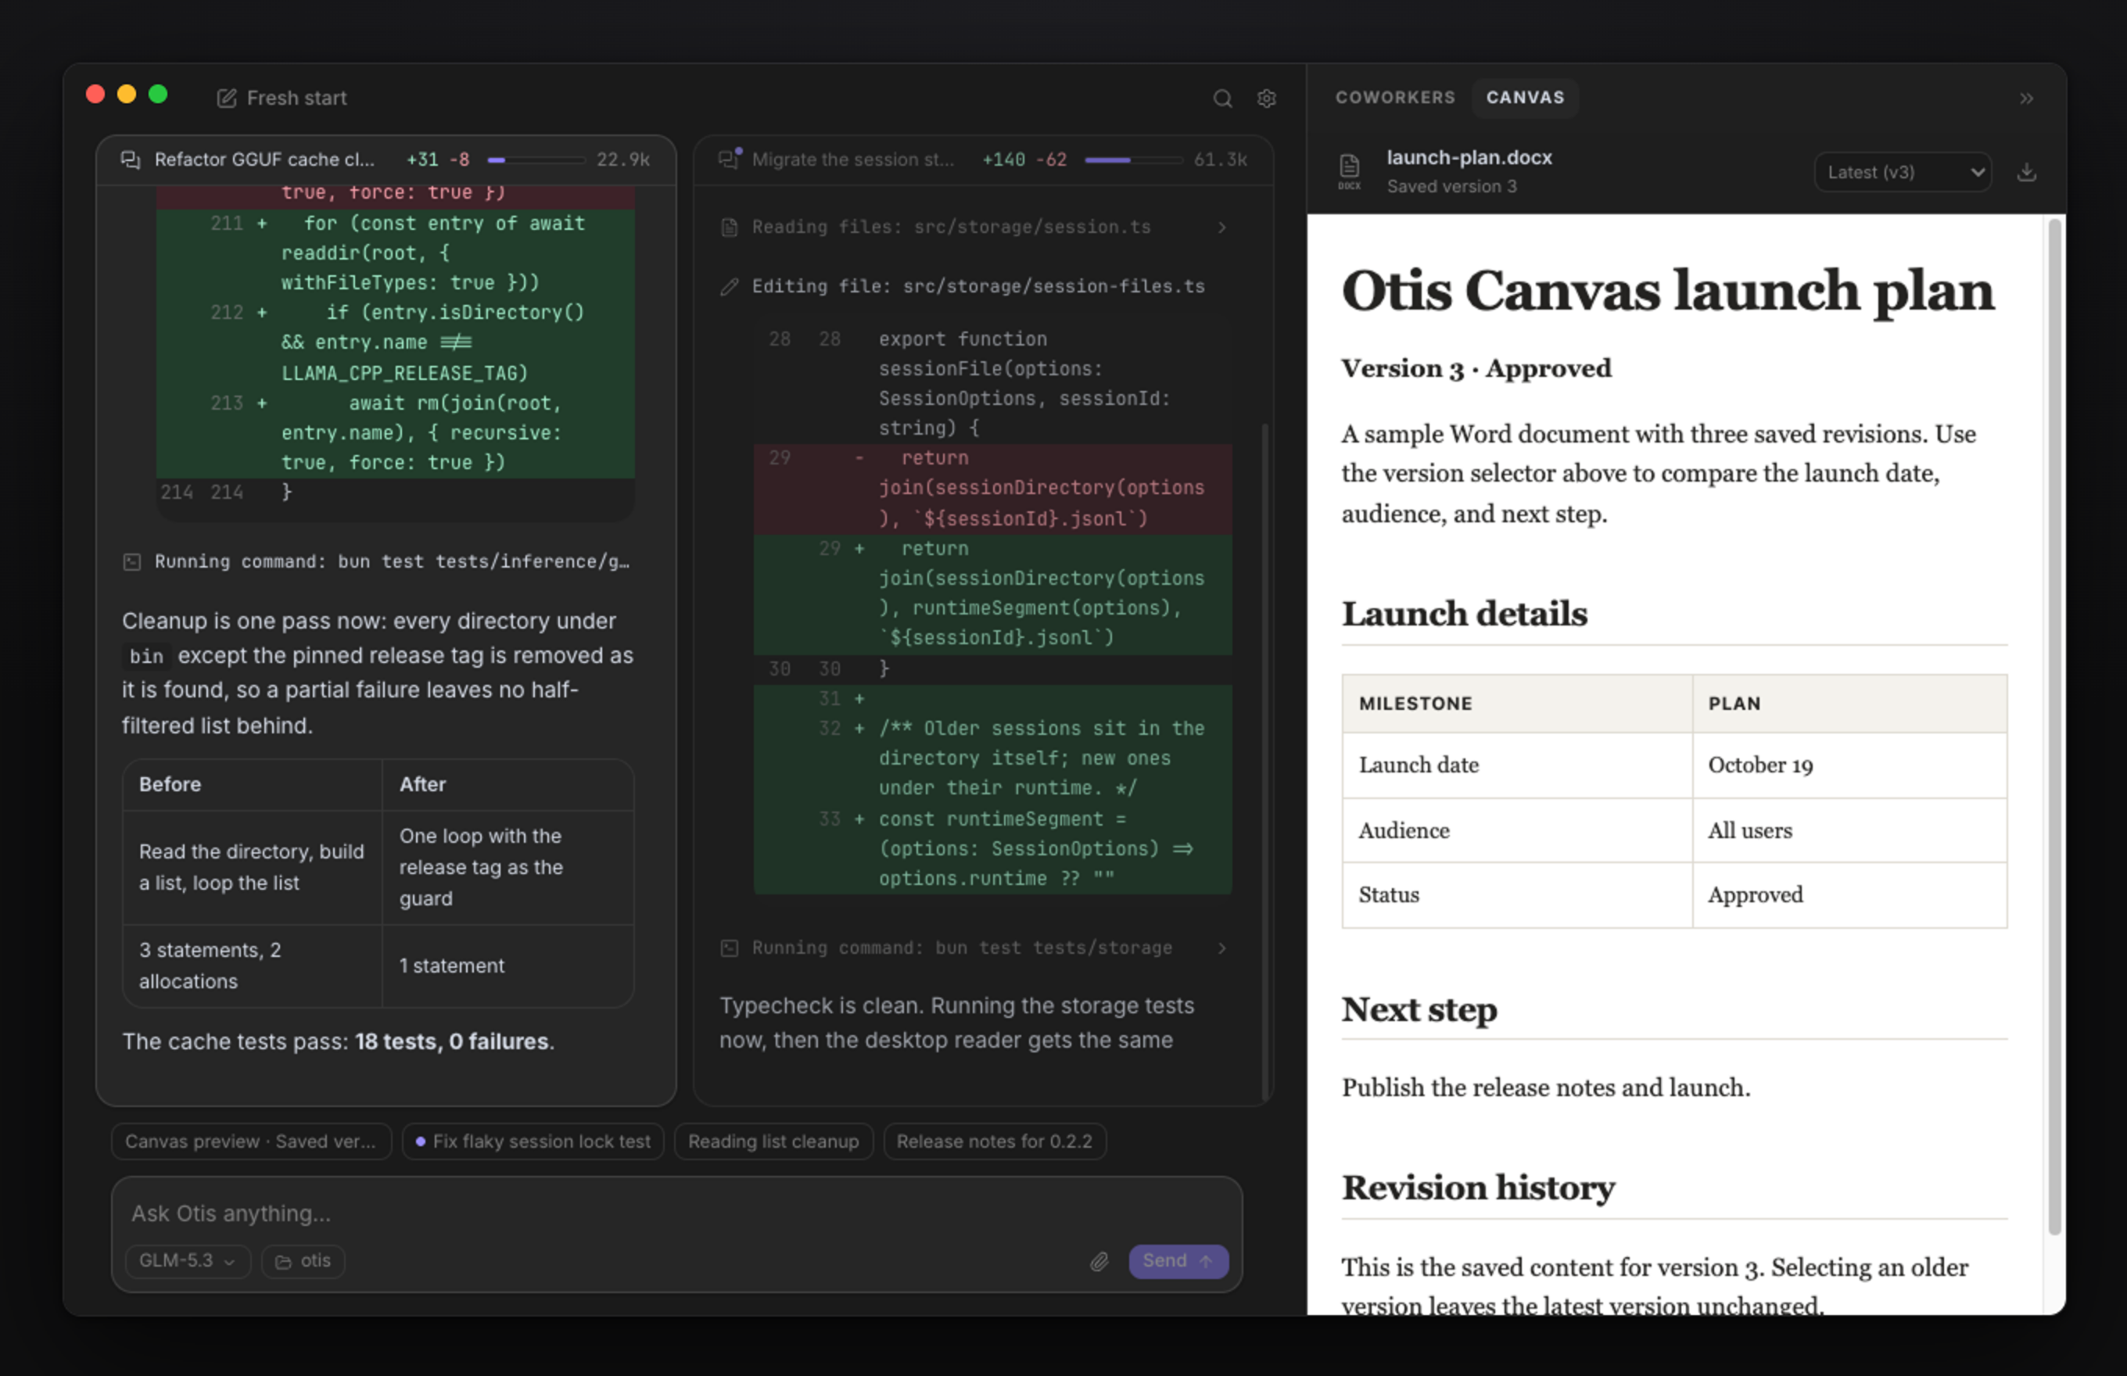Click the file icon next to Reading files

coord(730,227)
